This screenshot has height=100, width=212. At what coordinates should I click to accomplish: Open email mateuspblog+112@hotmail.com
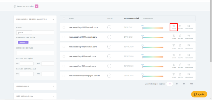point(83,27)
